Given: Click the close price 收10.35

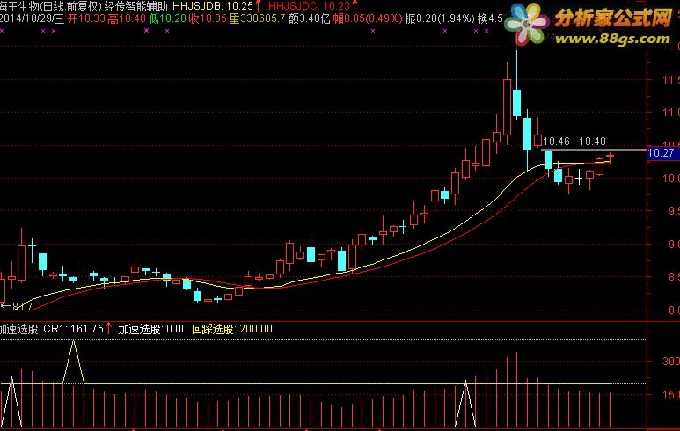Looking at the screenshot, I should pyautogui.click(x=208, y=18).
